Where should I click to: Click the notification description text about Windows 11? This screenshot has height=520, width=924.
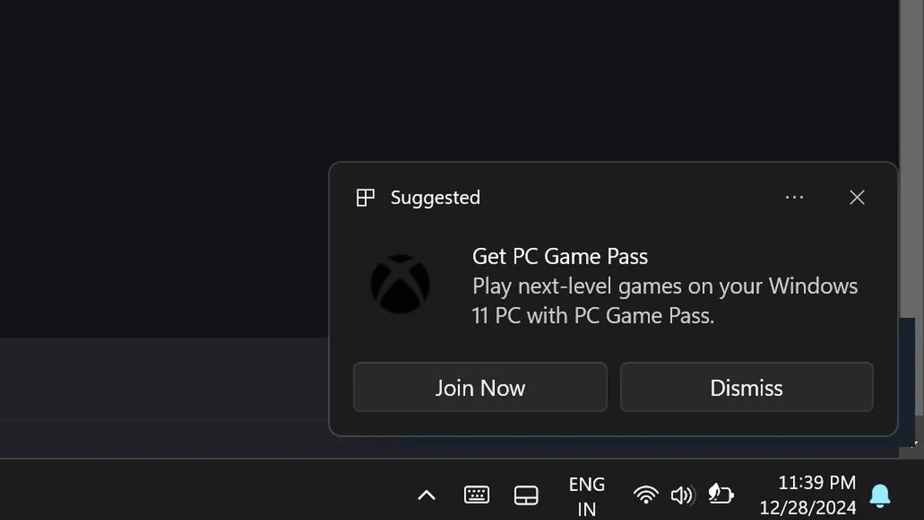point(665,301)
